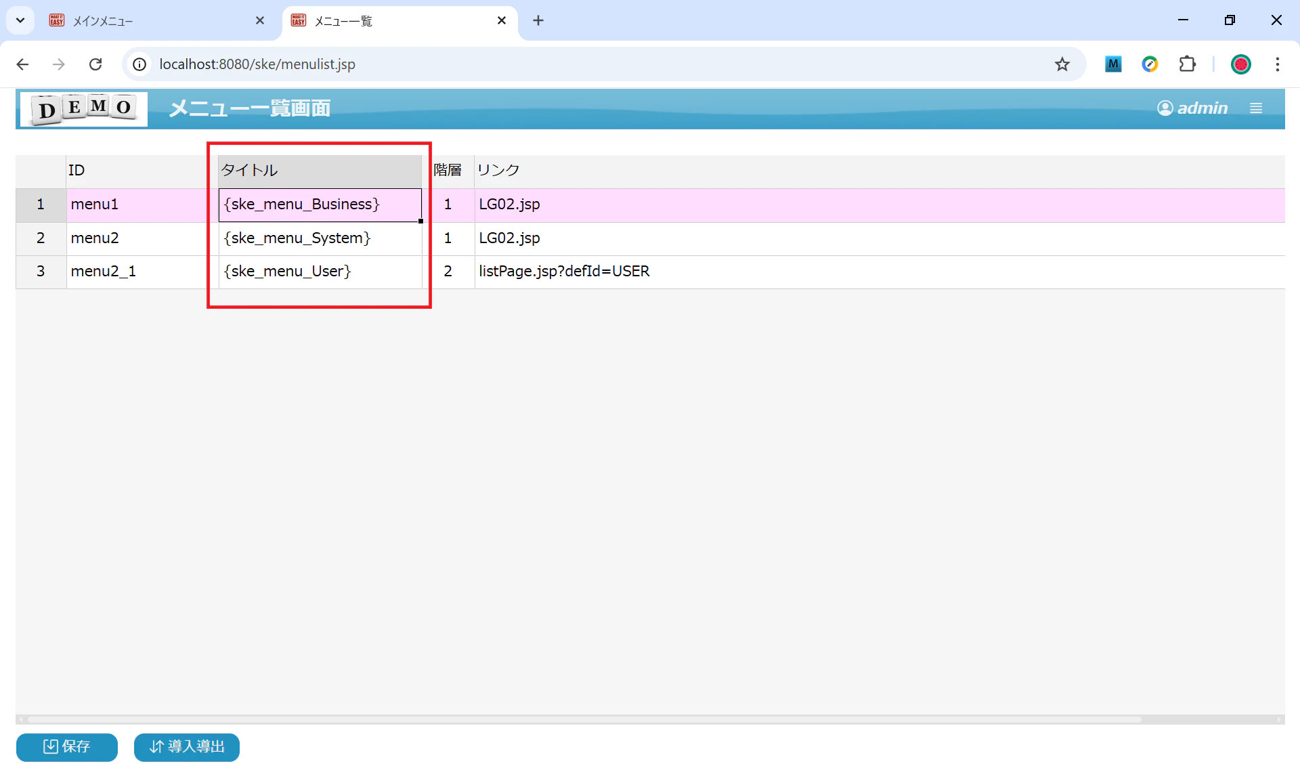This screenshot has width=1300, height=772.
Task: Click the menu2 ID cell
Action: (x=142, y=238)
